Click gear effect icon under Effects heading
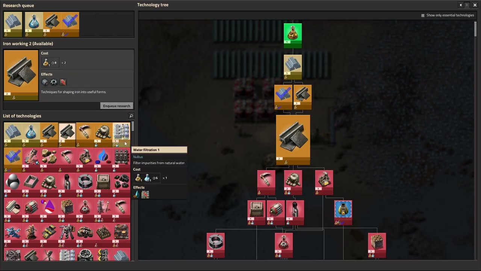Viewport: 481px width, 271px height. point(54,82)
